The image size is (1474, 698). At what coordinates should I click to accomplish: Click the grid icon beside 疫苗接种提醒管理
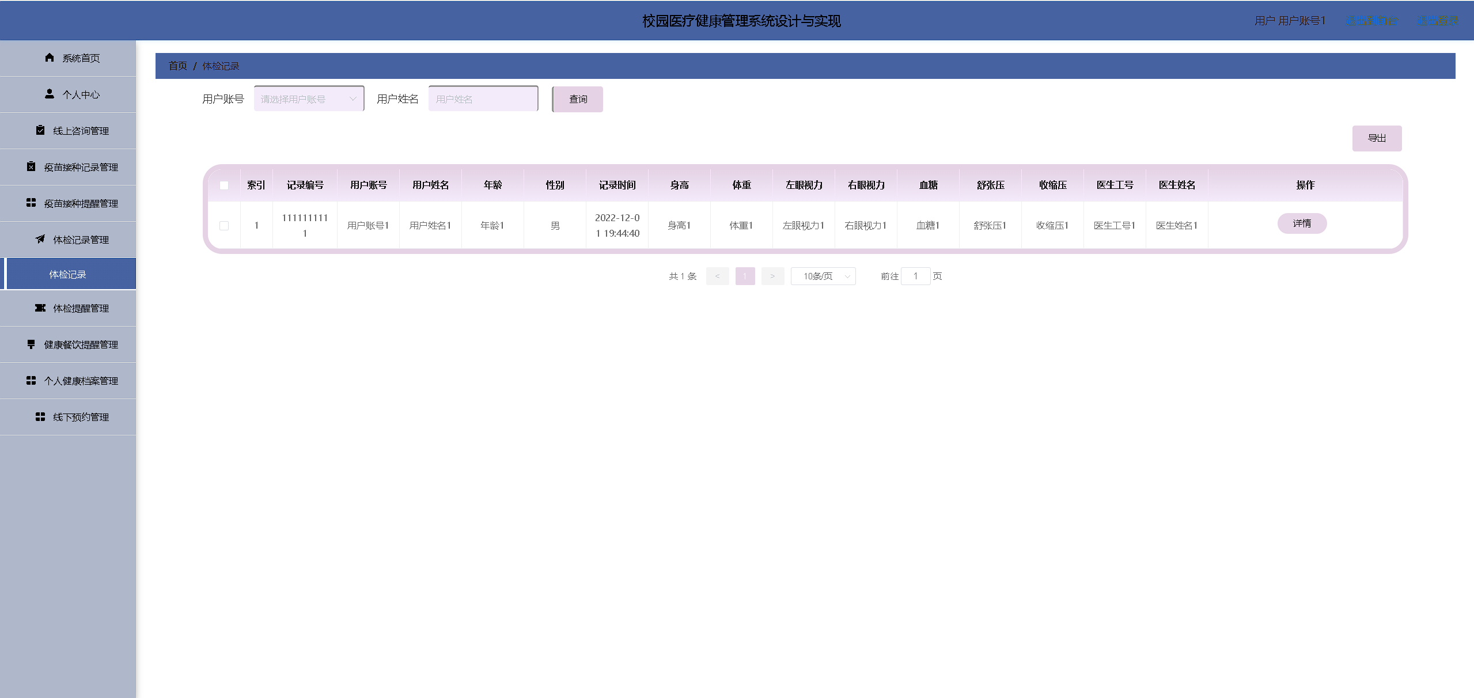coord(31,203)
